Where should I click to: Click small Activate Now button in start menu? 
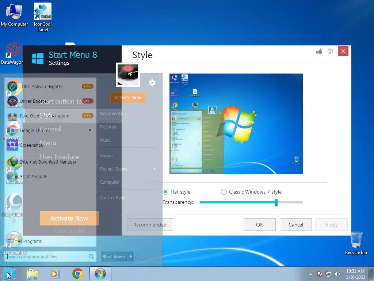[x=127, y=97]
